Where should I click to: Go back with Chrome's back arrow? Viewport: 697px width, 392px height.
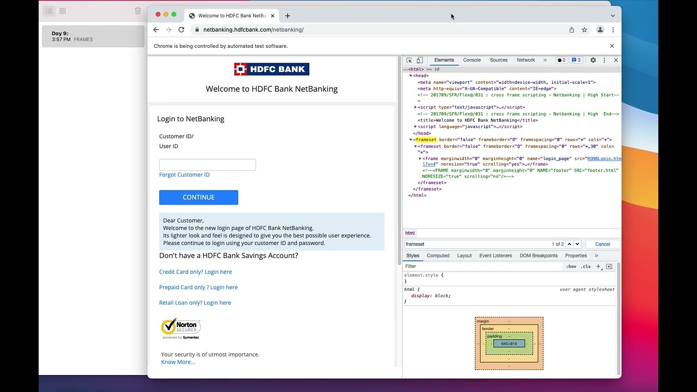[x=156, y=30]
